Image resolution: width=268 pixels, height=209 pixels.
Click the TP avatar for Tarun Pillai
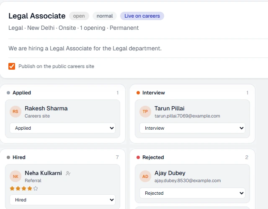coord(145,112)
